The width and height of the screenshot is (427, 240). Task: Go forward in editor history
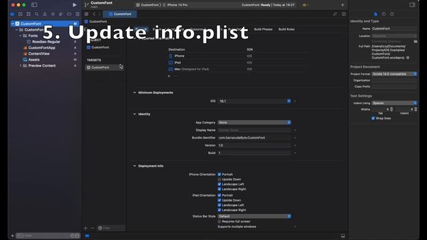[x=99, y=14]
